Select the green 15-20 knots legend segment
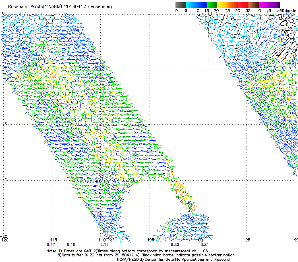Image resolution: width=298 pixels, height=262 pixels. (212, 5)
